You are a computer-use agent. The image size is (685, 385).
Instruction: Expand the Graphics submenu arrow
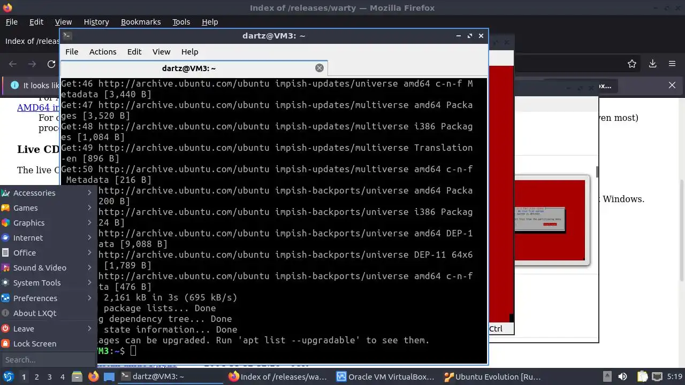pyautogui.click(x=89, y=222)
